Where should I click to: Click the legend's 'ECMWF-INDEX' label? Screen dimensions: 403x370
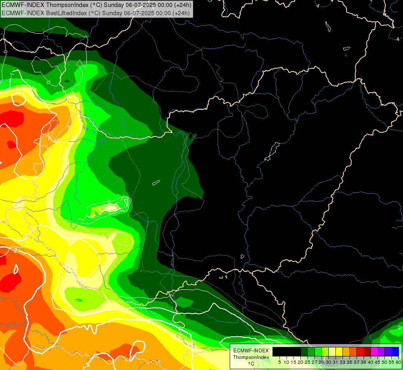[x=251, y=351]
